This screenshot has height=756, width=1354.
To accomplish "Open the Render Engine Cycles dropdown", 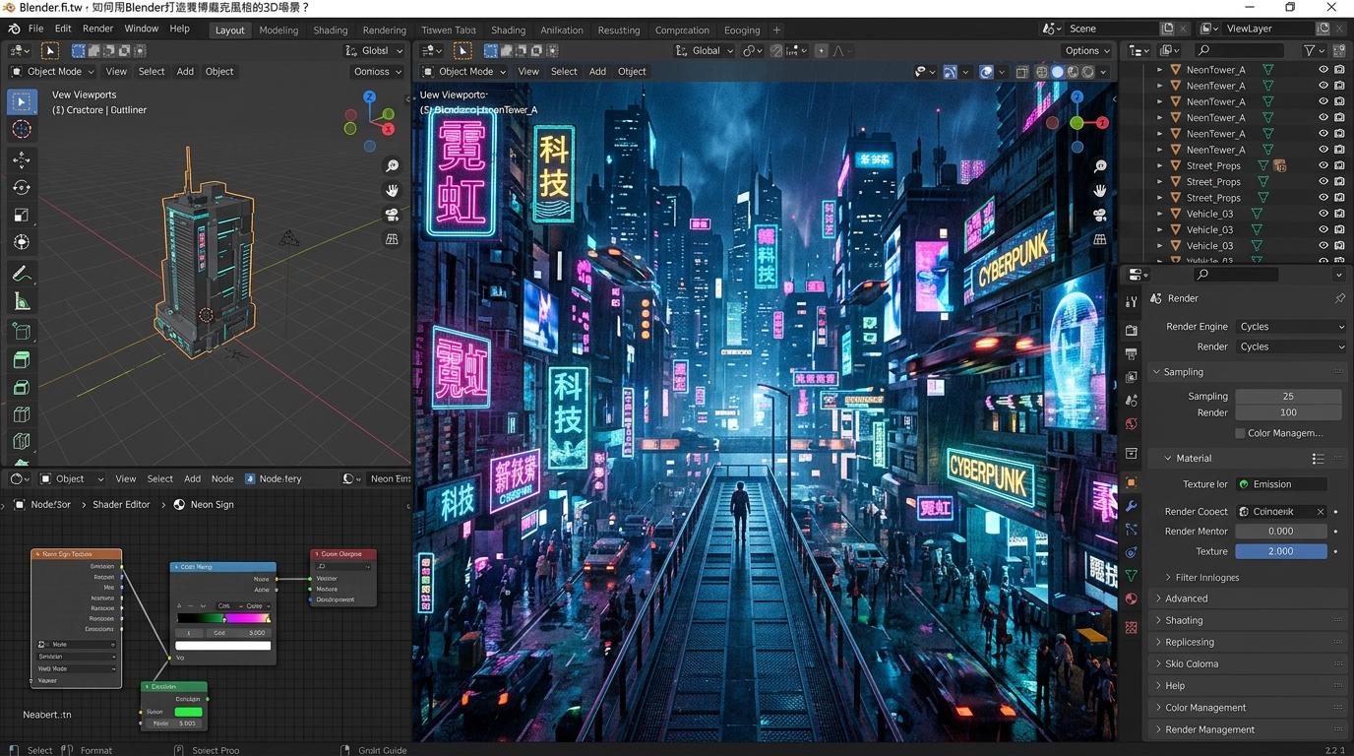I will 1291,327.
